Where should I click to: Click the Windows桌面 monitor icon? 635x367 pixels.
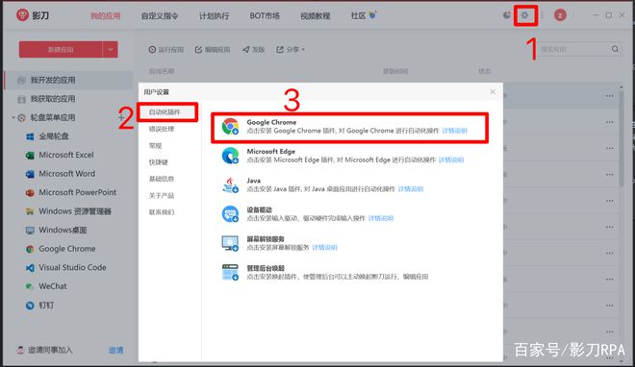(30, 230)
